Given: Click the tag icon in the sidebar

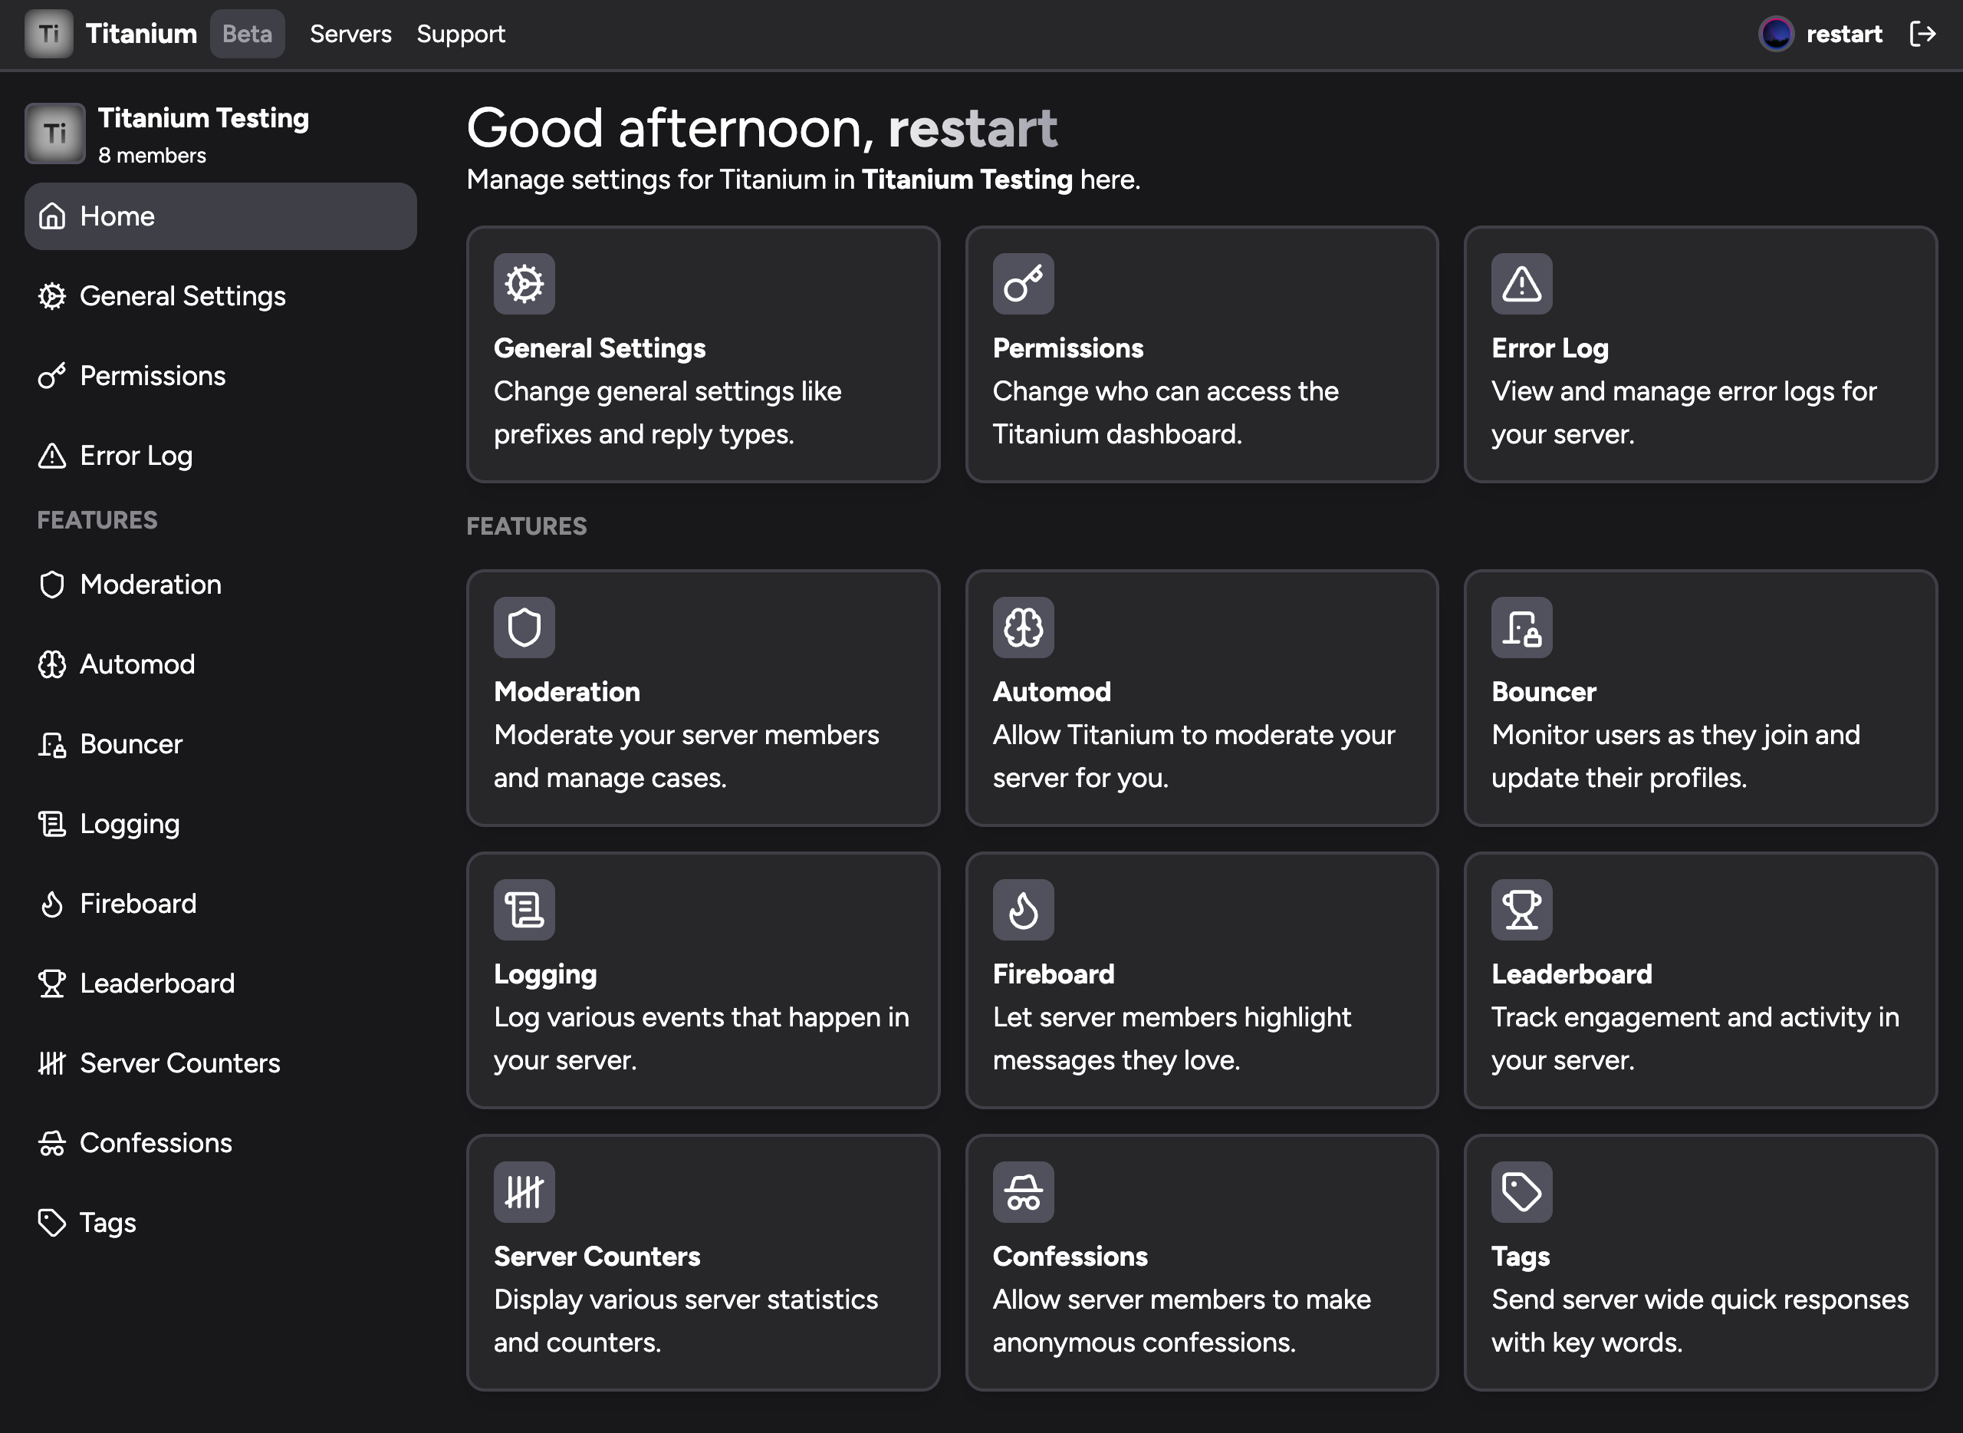Looking at the screenshot, I should [x=52, y=1223].
